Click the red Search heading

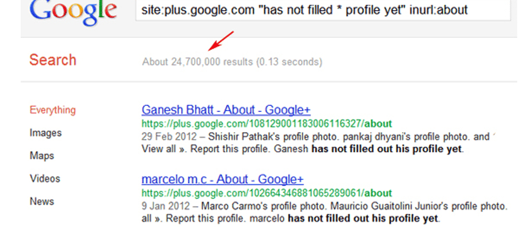(x=53, y=61)
